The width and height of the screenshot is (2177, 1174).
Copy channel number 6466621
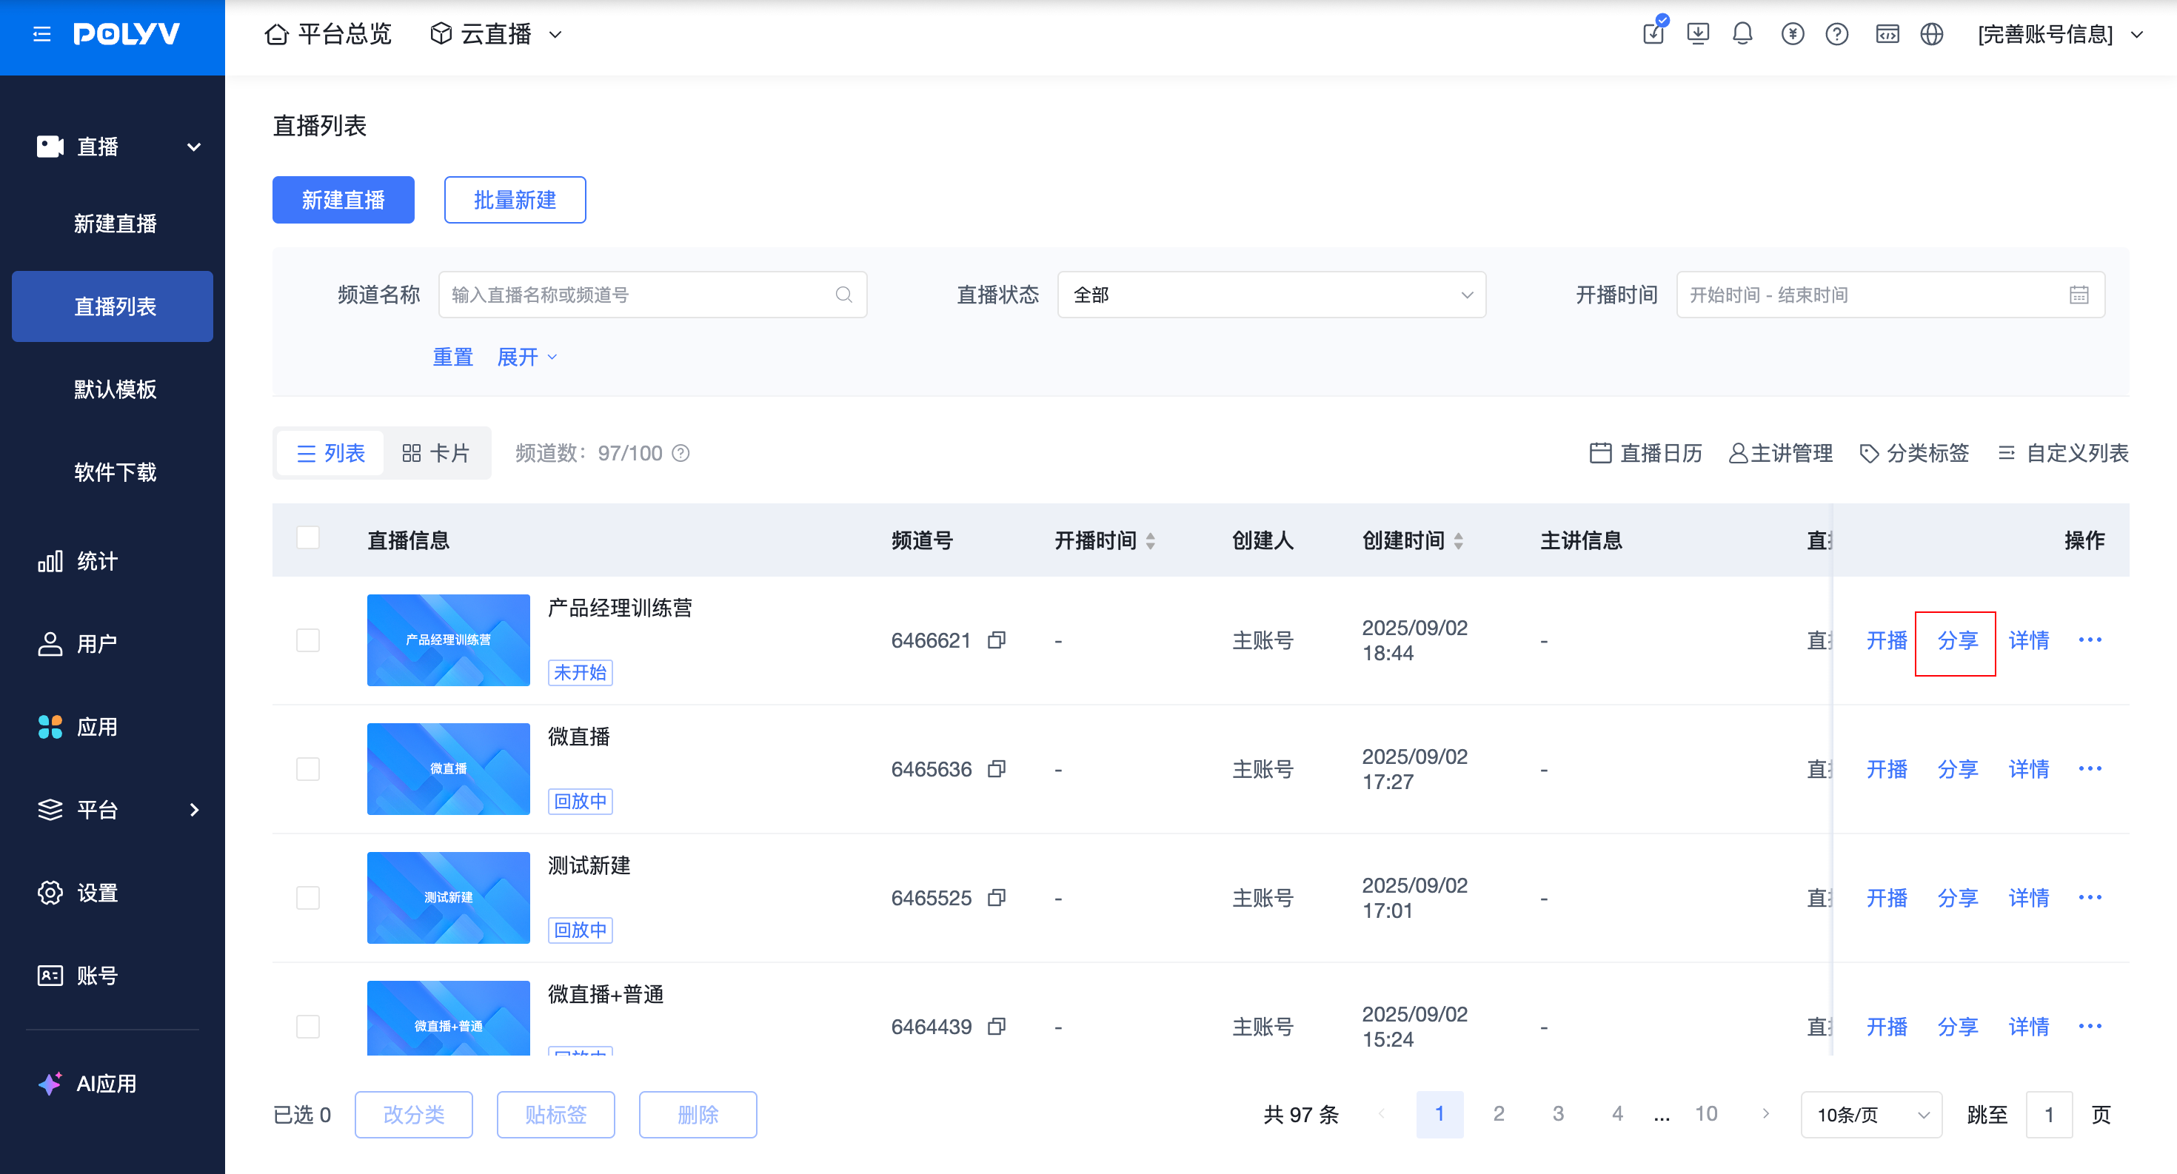coord(997,640)
